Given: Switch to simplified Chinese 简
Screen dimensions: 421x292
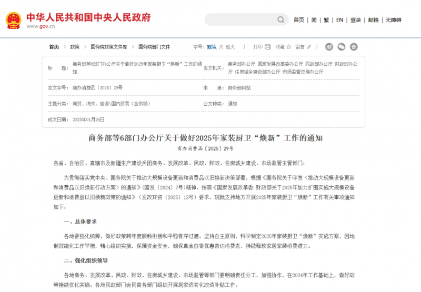Looking at the screenshot, I should pos(314,20).
